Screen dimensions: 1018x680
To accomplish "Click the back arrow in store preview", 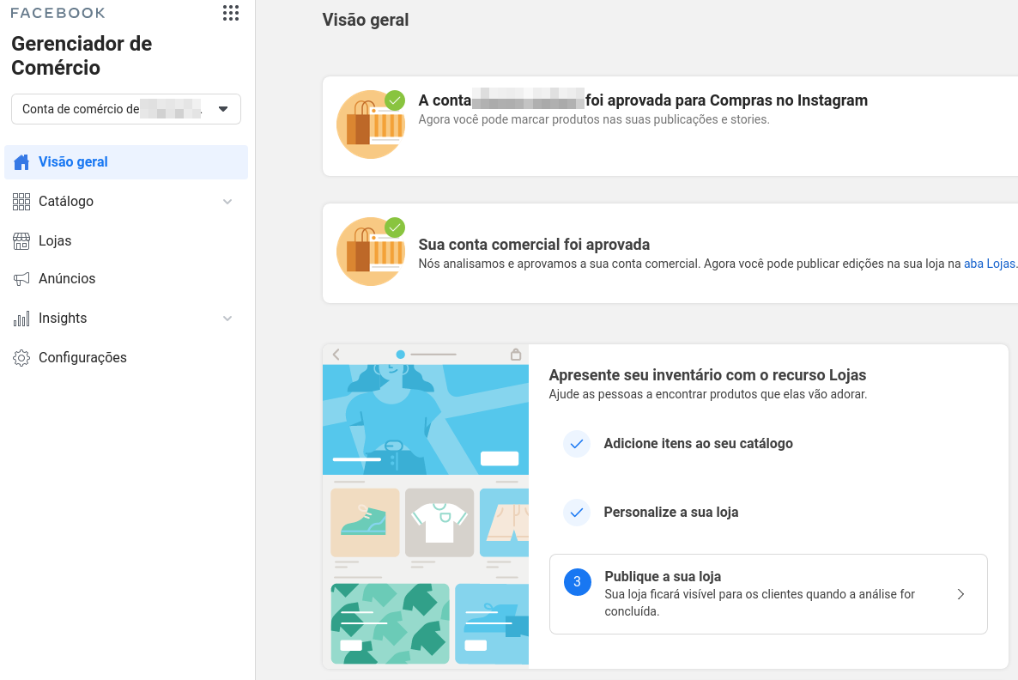I will 336,354.
